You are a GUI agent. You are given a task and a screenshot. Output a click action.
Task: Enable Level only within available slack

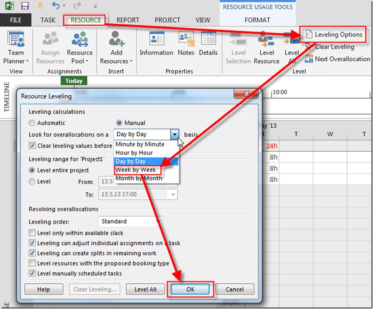point(32,233)
